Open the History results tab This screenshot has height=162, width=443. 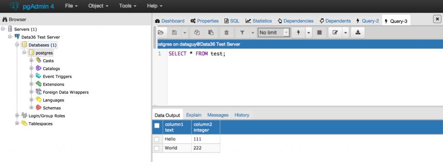242,115
